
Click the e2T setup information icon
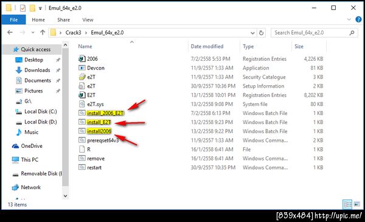click(82, 86)
